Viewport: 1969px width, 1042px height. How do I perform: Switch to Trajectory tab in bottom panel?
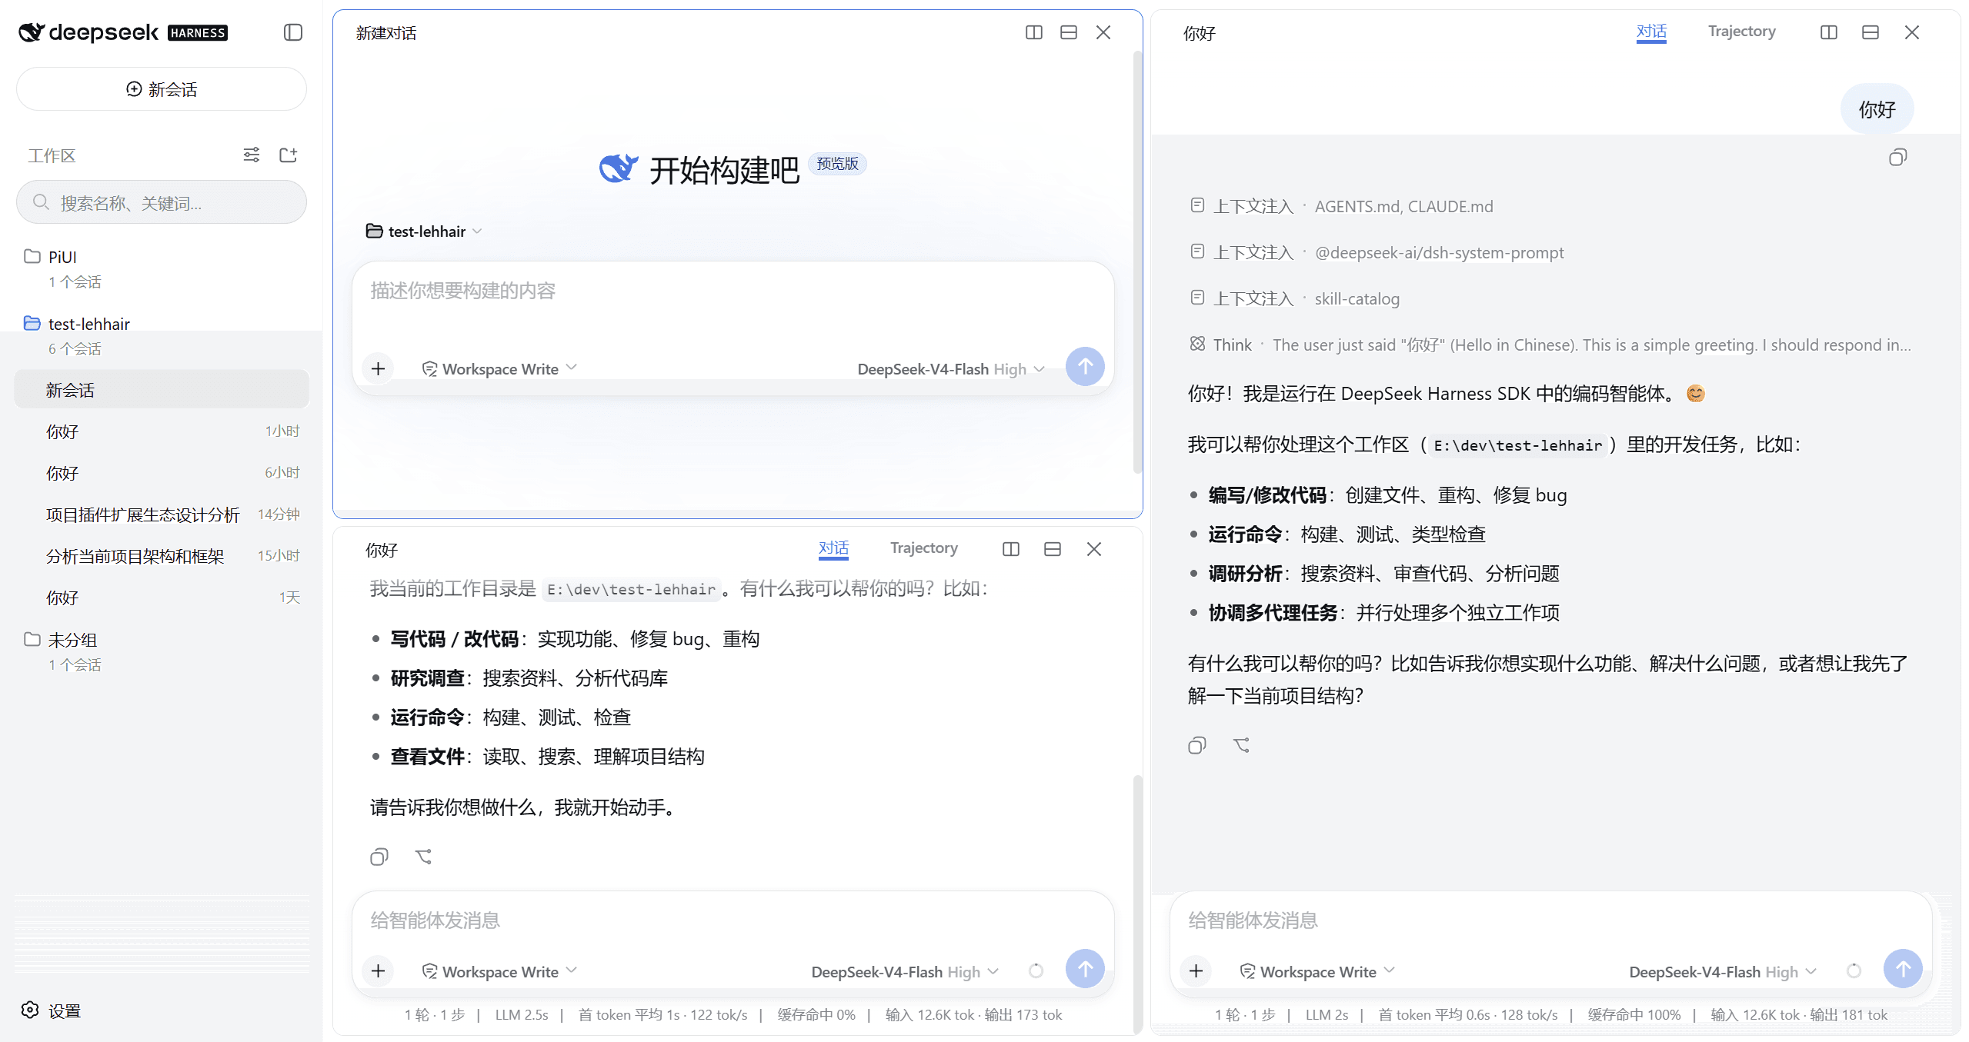coord(924,548)
